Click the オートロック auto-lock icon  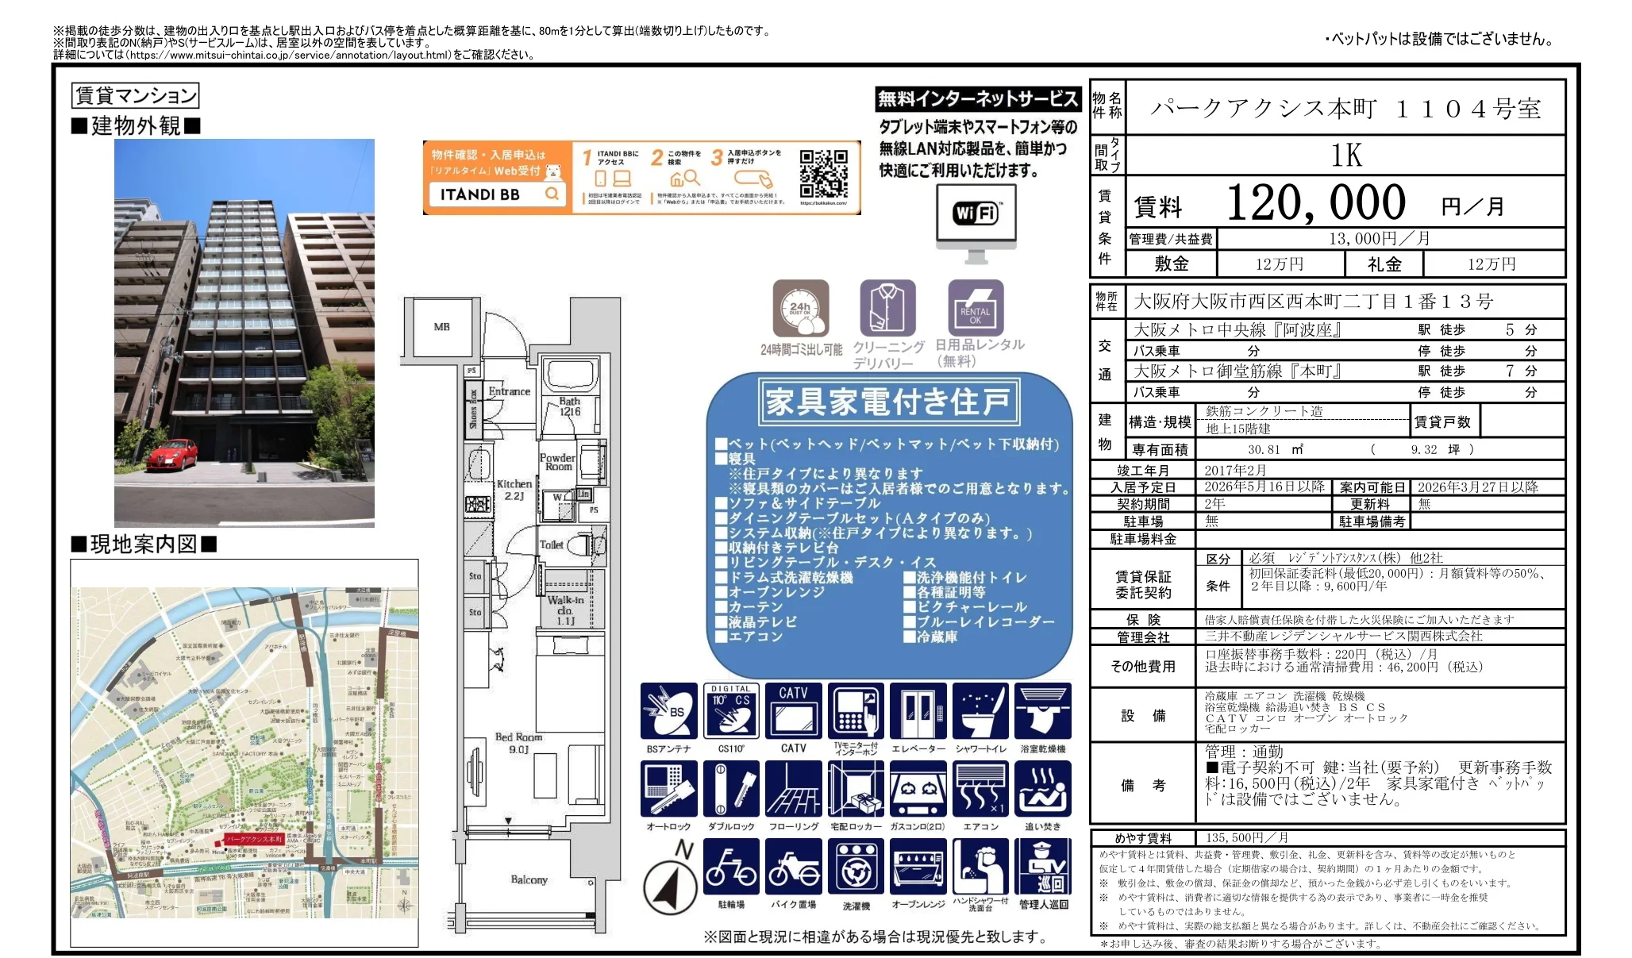[669, 788]
